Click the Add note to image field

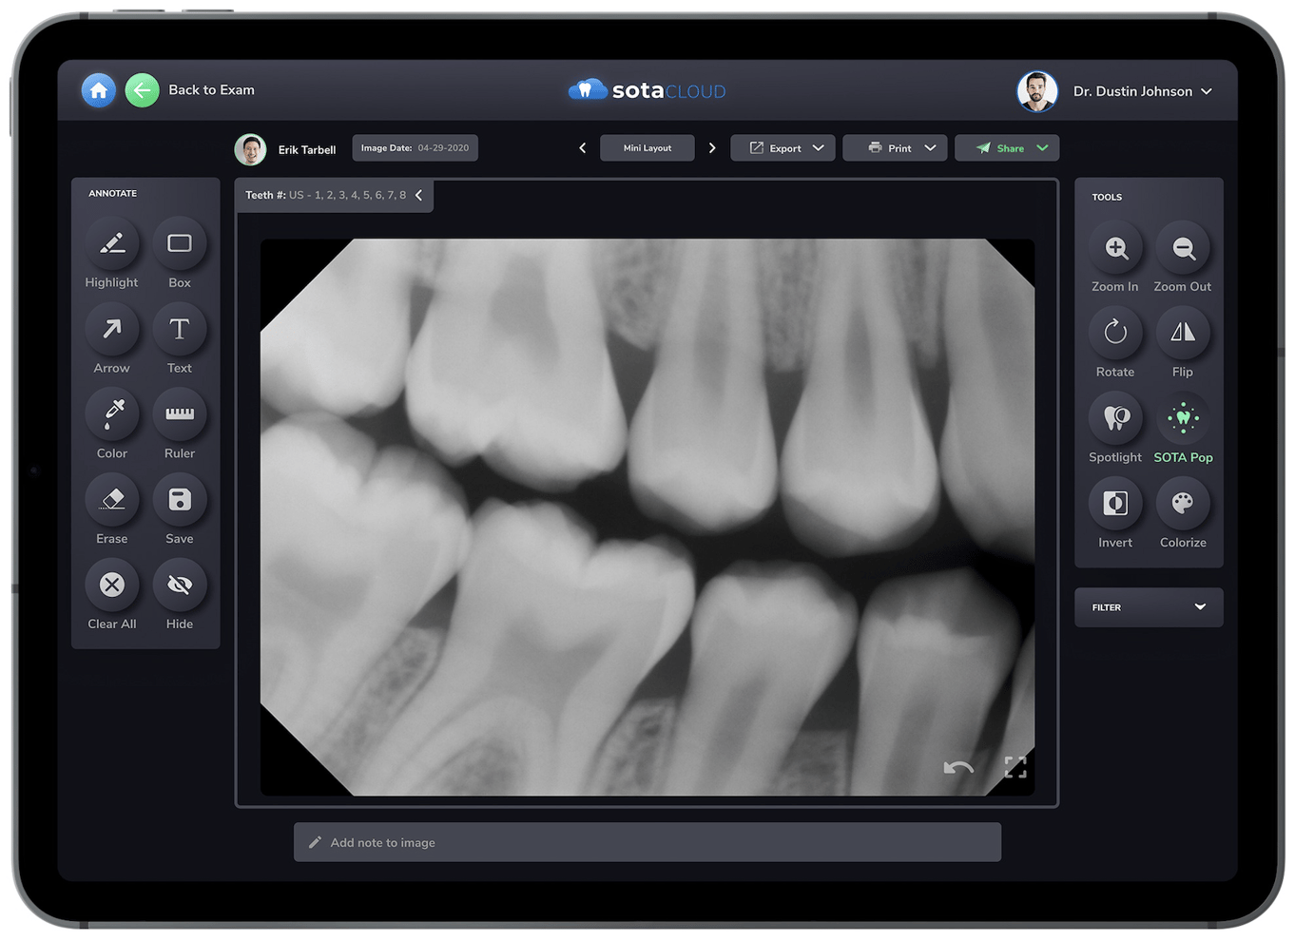647,842
